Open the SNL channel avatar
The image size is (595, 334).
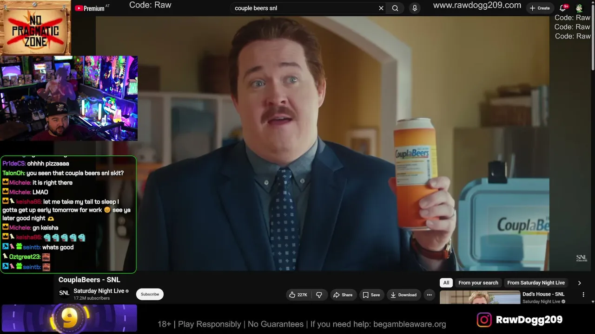click(x=64, y=293)
